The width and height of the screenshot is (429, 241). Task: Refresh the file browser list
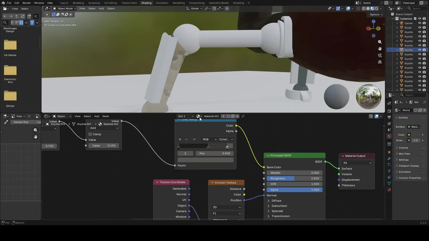(x=23, y=16)
